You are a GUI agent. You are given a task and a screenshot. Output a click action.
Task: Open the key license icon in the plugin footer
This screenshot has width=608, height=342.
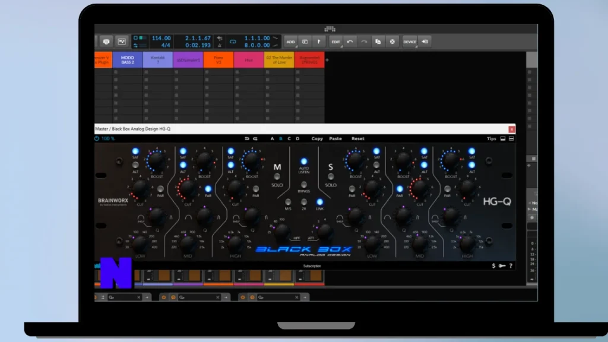(x=502, y=265)
